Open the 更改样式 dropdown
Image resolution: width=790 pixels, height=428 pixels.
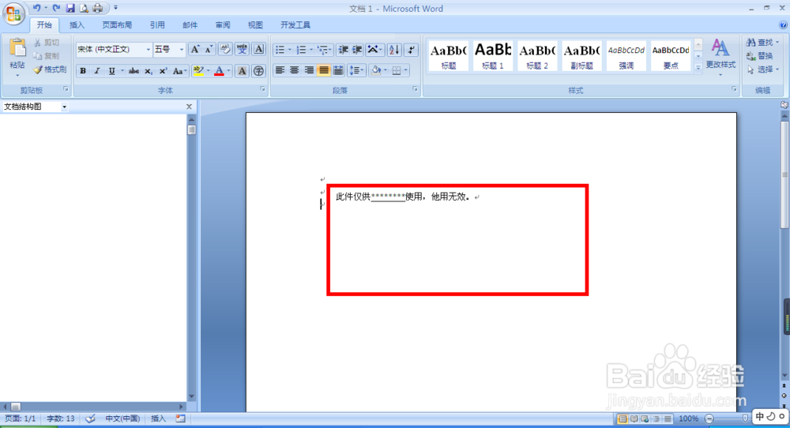coord(720,57)
